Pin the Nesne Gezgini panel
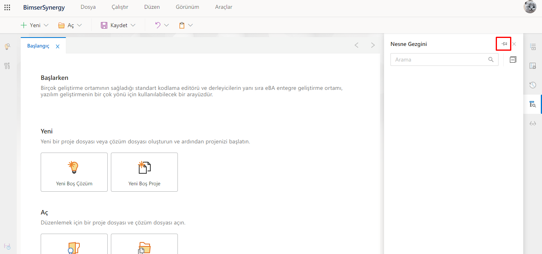 pyautogui.click(x=504, y=44)
